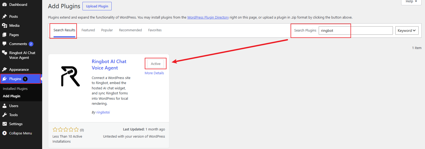
Task: Click Collapse Menu
Action: coord(21,133)
